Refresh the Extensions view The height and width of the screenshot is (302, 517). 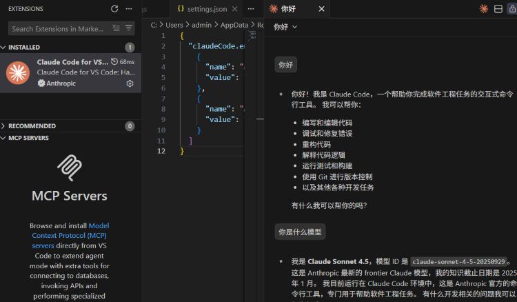pos(114,9)
